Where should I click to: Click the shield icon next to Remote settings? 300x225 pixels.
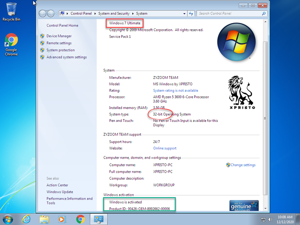tap(42, 43)
